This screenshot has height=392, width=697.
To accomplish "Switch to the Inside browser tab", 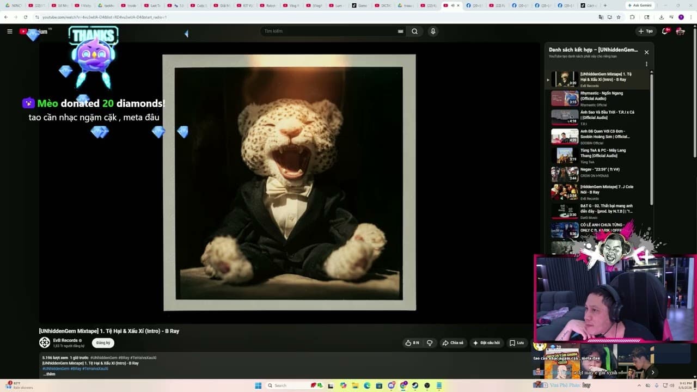I will click(131, 5).
